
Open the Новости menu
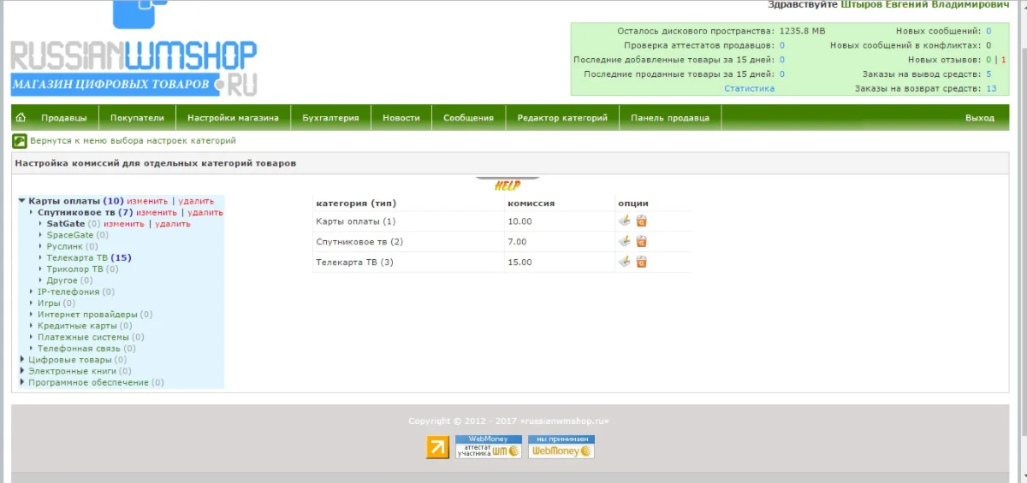click(x=401, y=118)
